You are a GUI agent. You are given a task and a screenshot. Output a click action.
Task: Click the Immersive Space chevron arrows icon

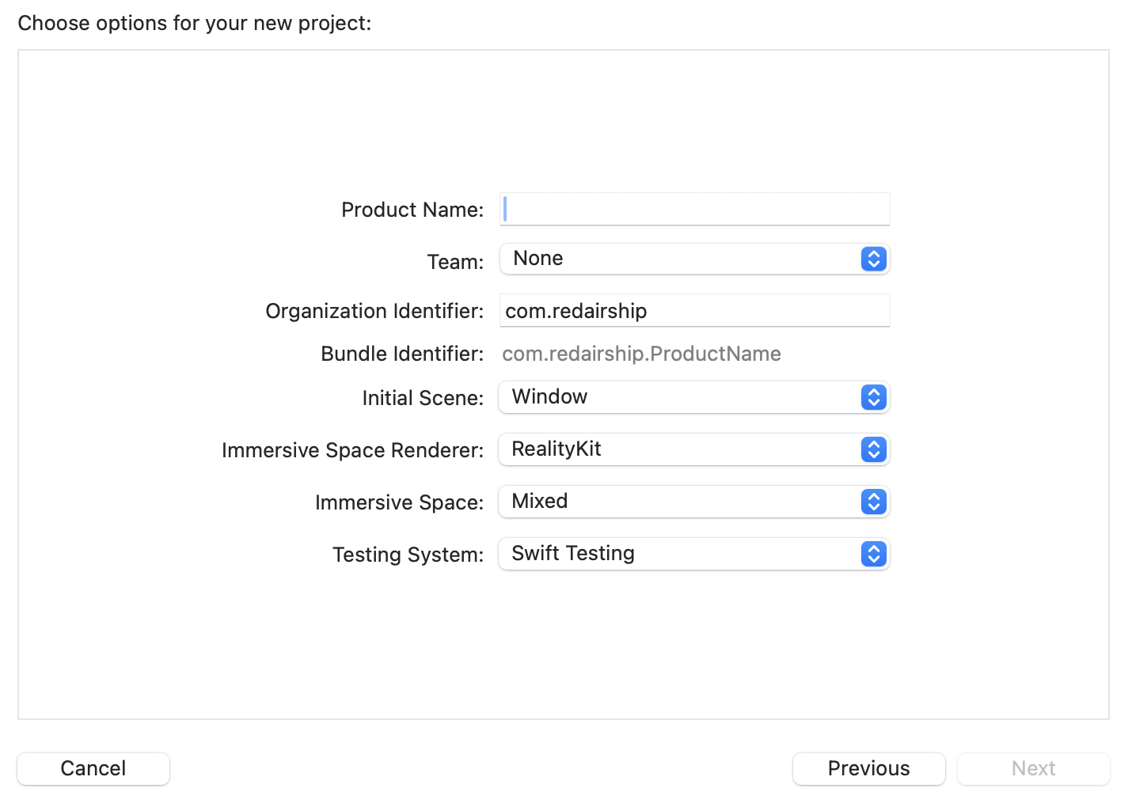pos(873,502)
